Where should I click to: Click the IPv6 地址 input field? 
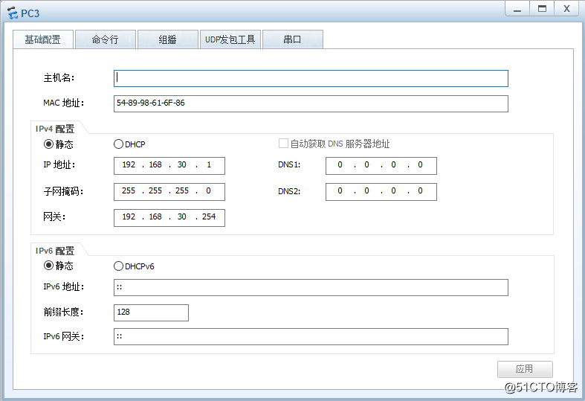311,287
